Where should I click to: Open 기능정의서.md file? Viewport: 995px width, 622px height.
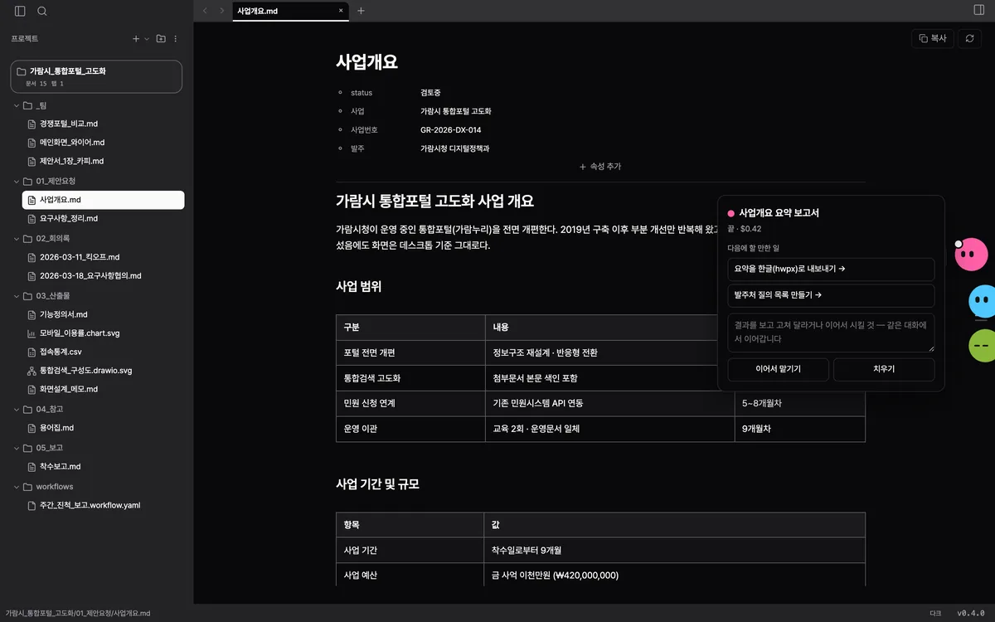[103, 314]
